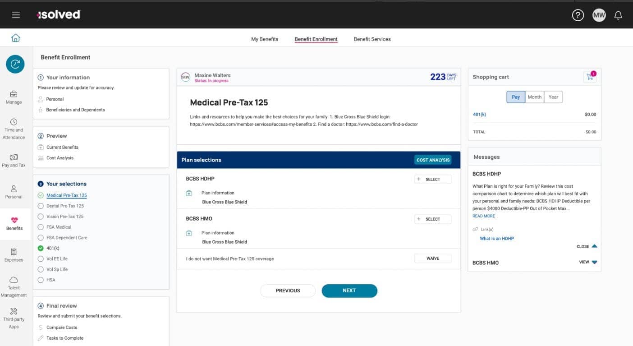Click the Maxine Walters MW avatar

point(185,78)
